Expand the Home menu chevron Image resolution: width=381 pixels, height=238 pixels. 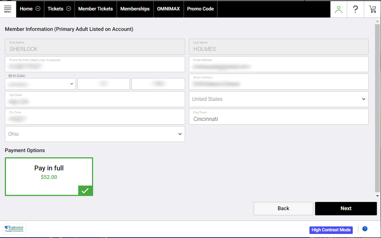tap(38, 9)
